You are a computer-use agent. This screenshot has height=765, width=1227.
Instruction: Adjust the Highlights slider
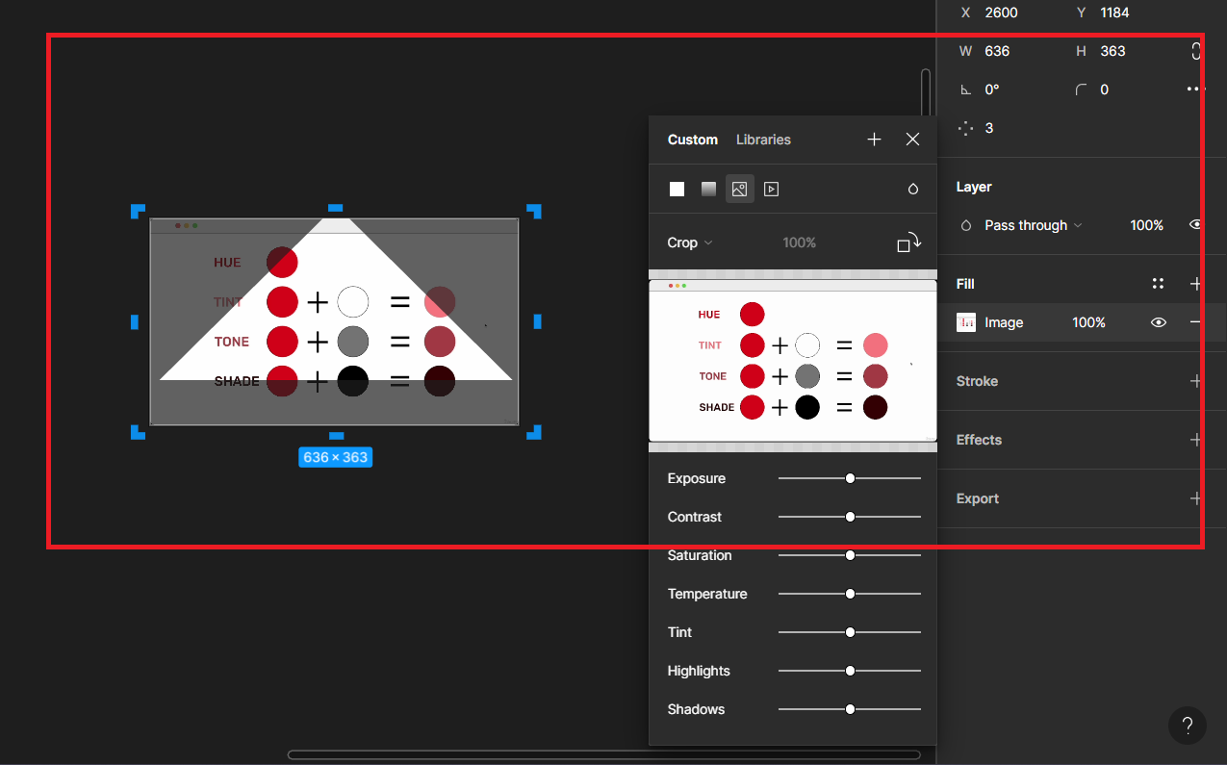[x=850, y=671]
